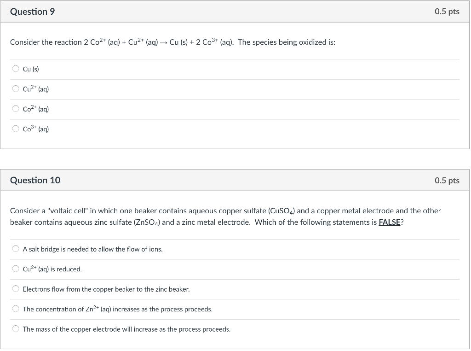The image size is (471, 351).
Task: Choose 'Cu2+ (aq) is reduced' option
Action: point(16,269)
